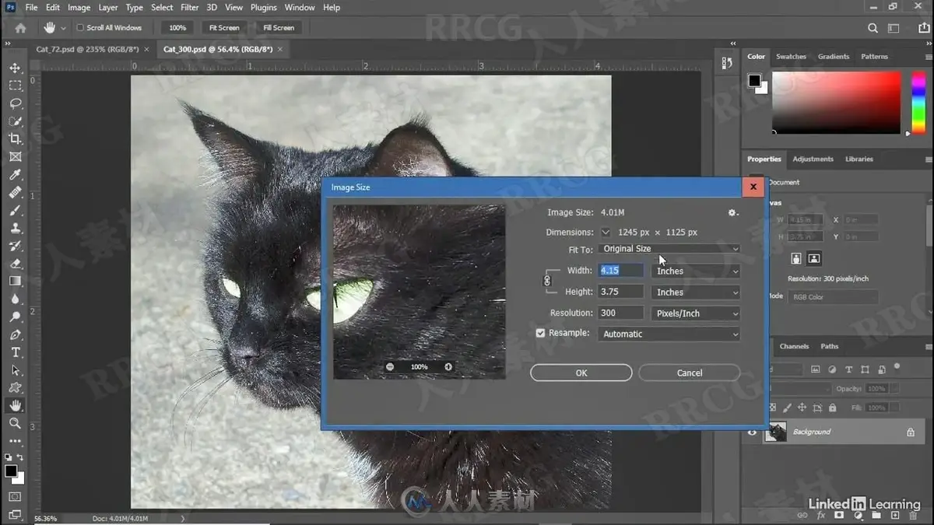Select the Move tool
Image resolution: width=934 pixels, height=525 pixels.
pos(15,68)
